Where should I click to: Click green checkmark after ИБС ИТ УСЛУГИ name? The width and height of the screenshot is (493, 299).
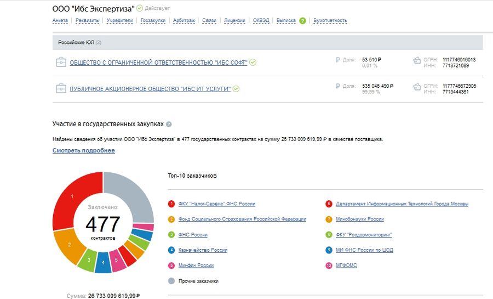[x=236, y=89]
